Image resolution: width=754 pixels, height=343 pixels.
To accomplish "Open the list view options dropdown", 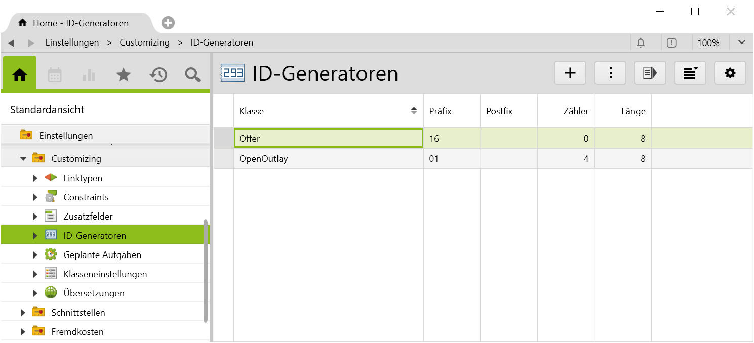I will (690, 73).
